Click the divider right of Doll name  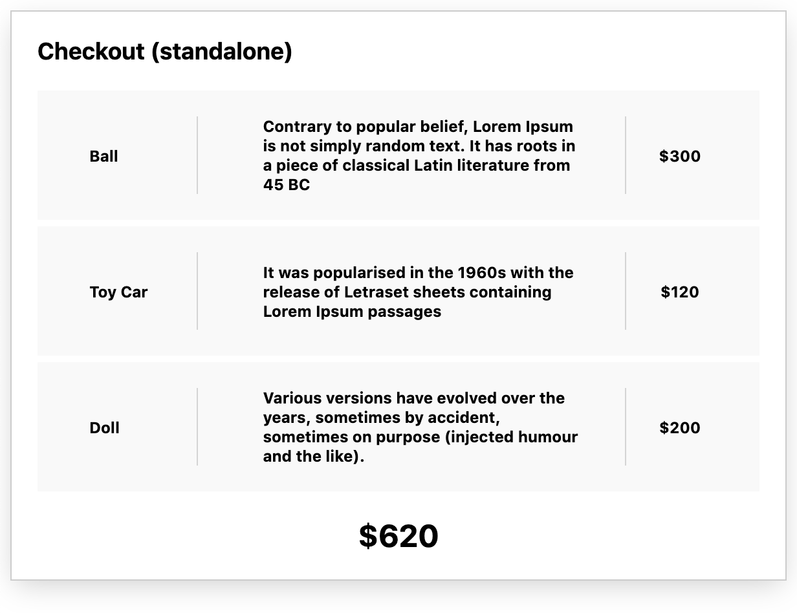point(197,427)
